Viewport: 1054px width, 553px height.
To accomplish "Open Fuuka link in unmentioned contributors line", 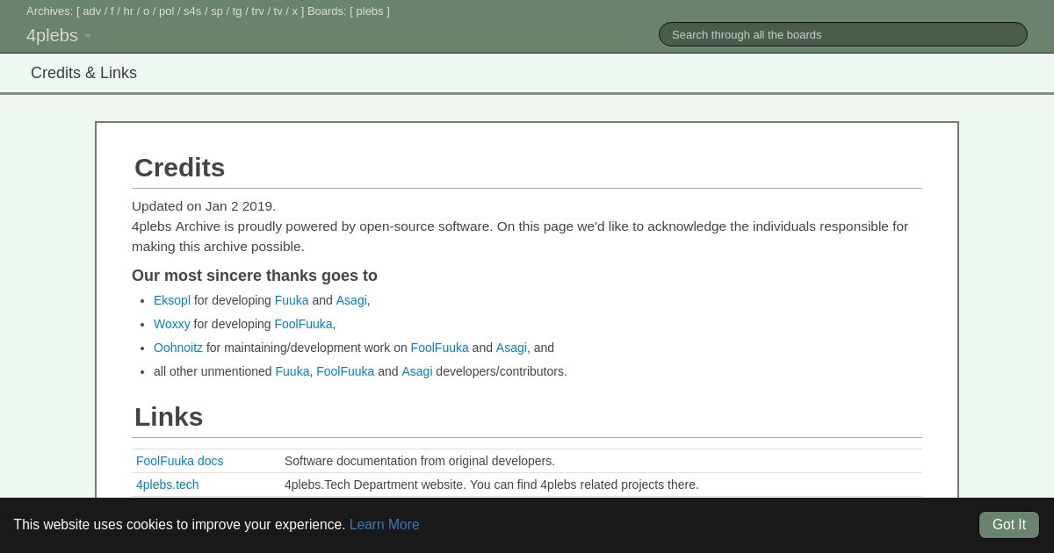I will click(x=292, y=371).
